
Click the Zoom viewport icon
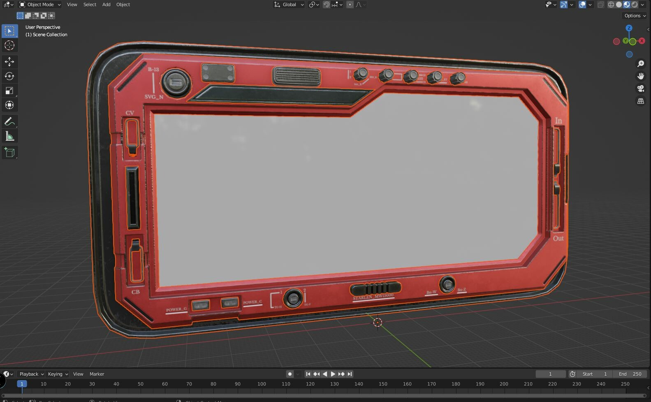click(x=641, y=64)
